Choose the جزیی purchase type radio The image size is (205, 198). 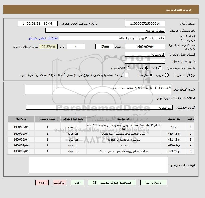[167, 75]
